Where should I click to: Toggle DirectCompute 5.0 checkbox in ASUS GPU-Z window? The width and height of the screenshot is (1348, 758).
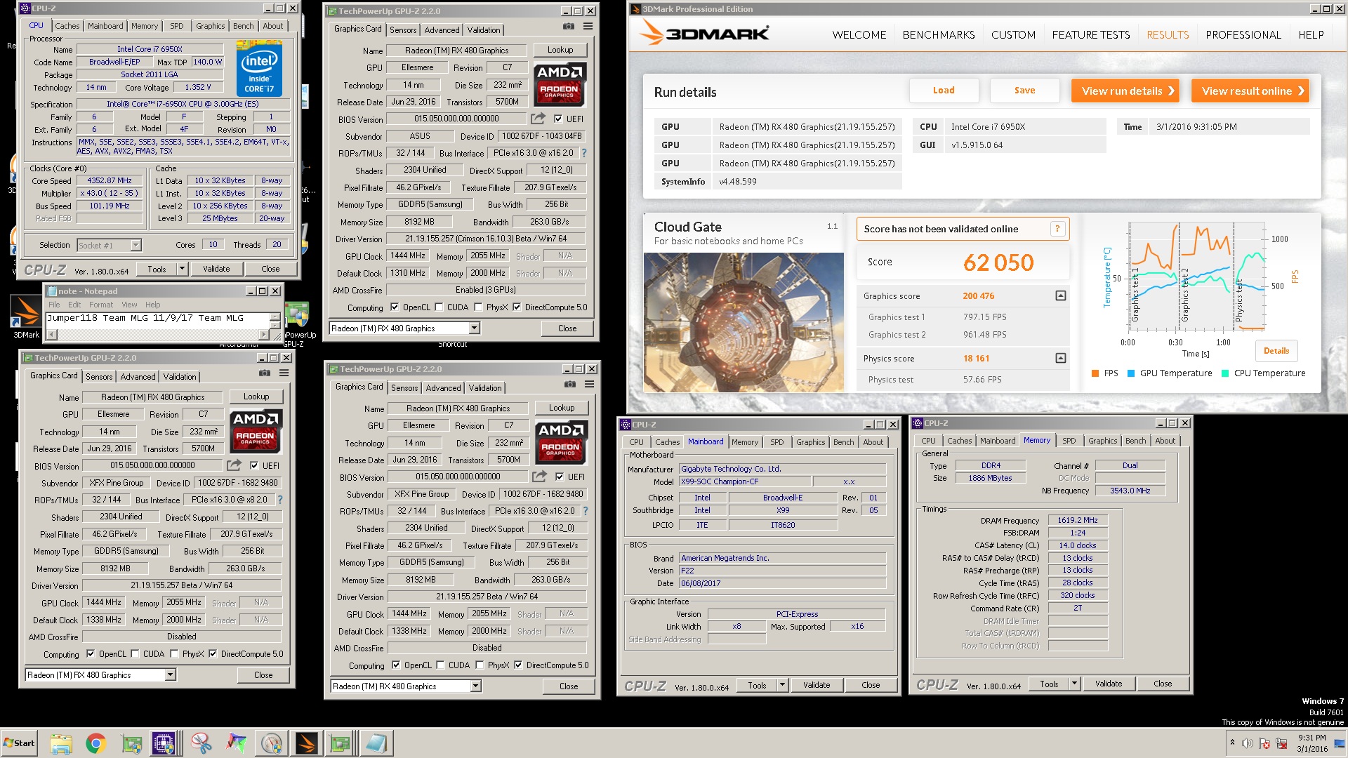pyautogui.click(x=517, y=307)
